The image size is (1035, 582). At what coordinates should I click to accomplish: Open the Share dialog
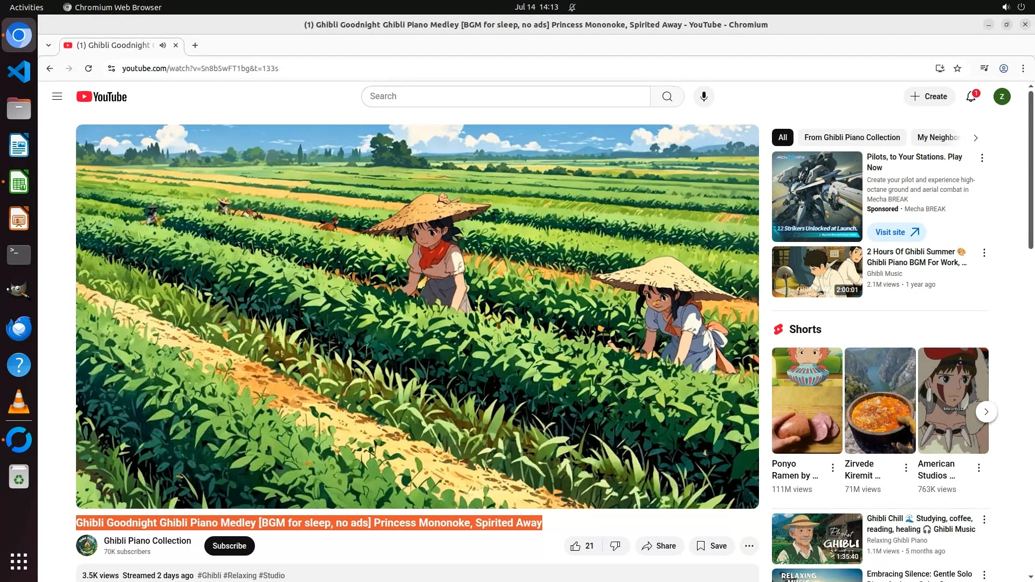[659, 546]
